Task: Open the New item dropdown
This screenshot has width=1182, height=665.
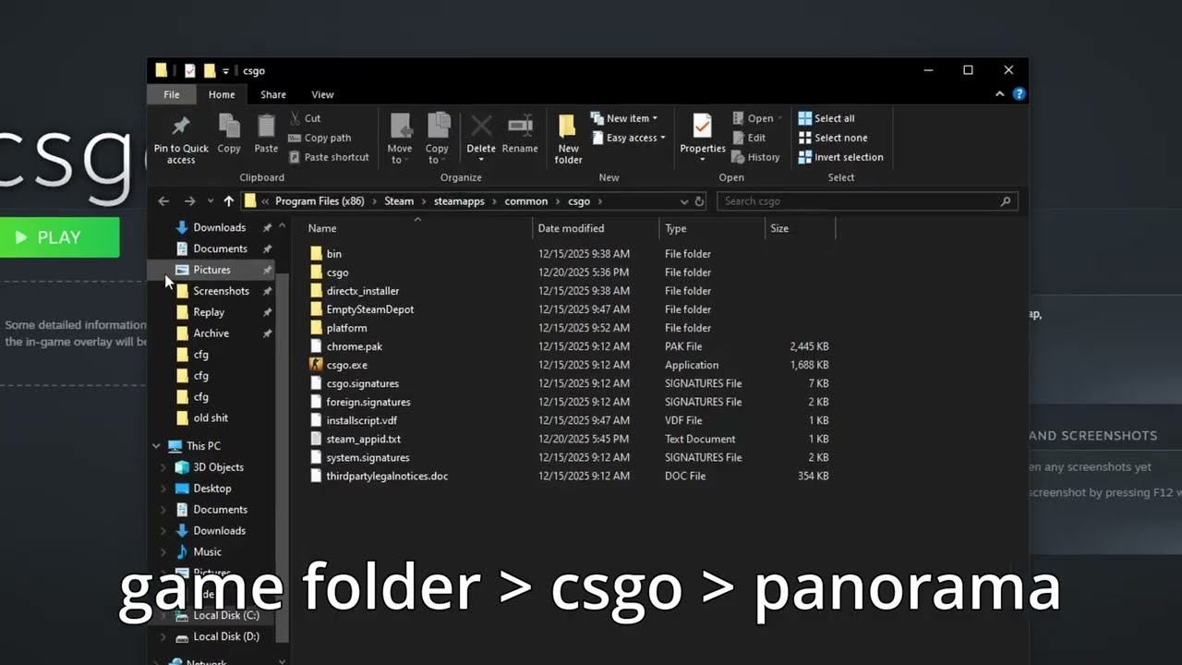Action: (x=623, y=118)
